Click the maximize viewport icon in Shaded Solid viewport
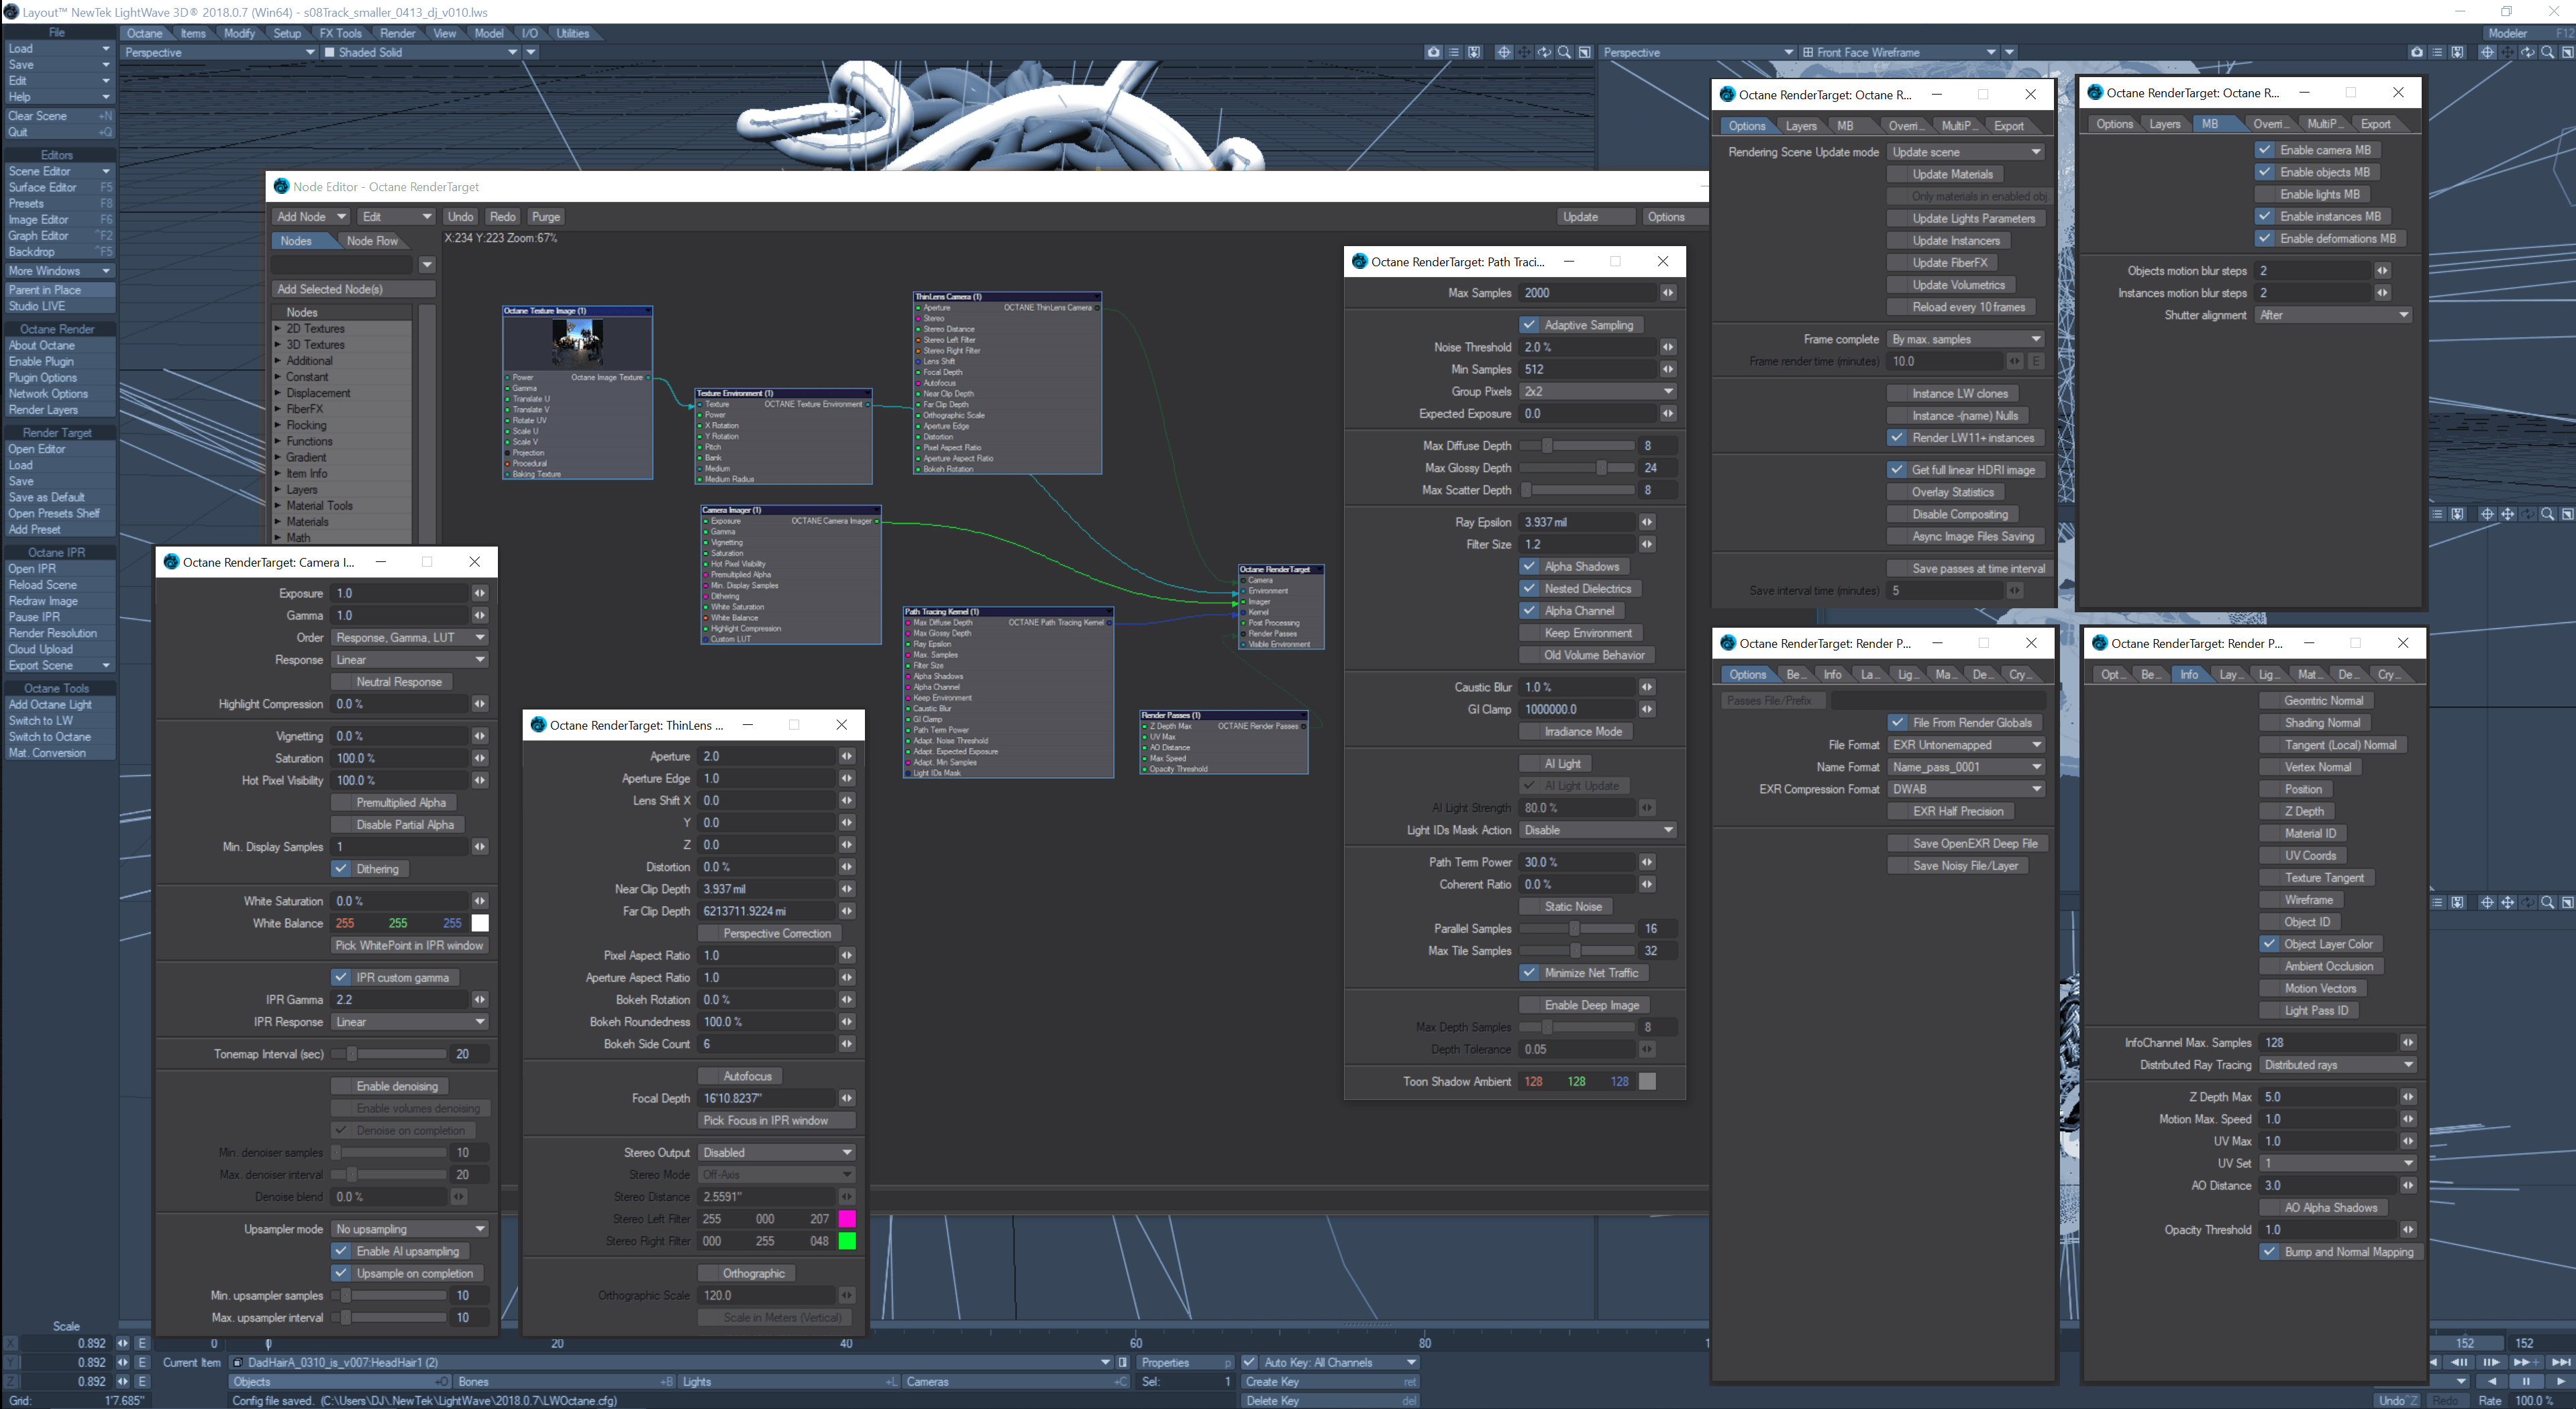 [1585, 52]
